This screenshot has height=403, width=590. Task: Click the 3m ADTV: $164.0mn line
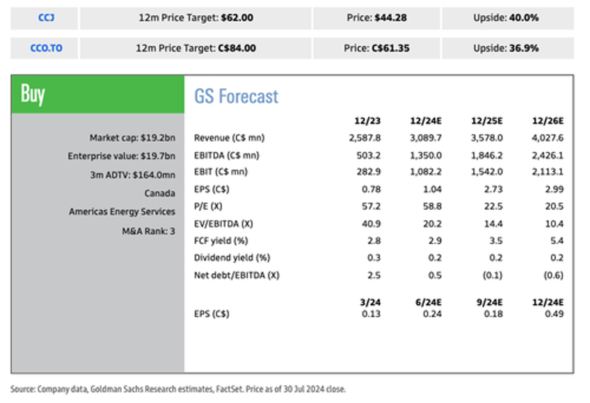point(133,175)
